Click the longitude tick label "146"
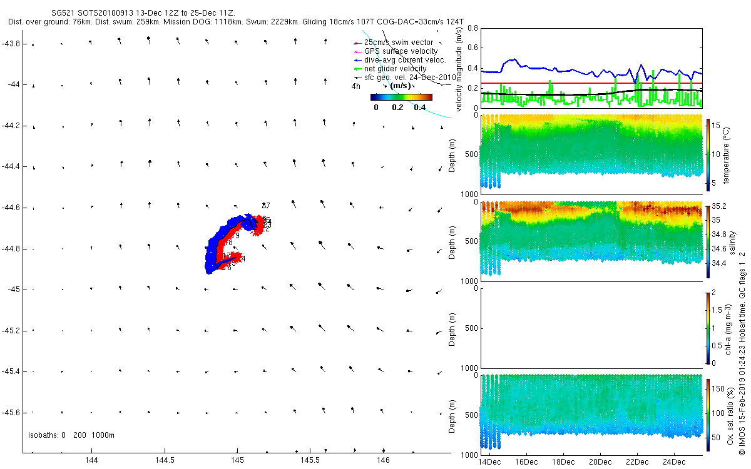This screenshot has height=469, width=751. pos(384,461)
